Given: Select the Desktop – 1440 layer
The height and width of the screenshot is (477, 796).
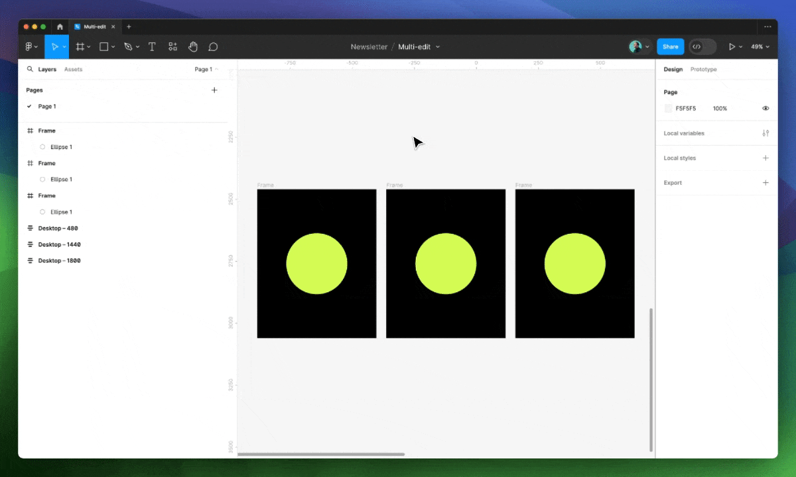Looking at the screenshot, I should click(x=59, y=244).
